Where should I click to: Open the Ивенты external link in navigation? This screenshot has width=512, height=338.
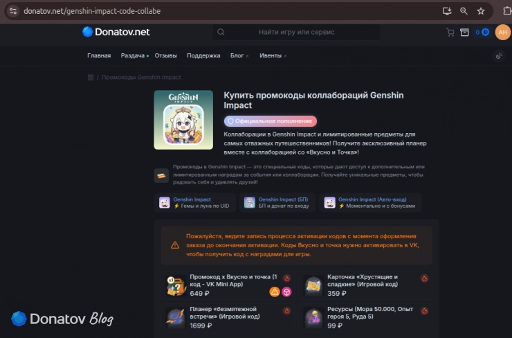[x=273, y=55]
